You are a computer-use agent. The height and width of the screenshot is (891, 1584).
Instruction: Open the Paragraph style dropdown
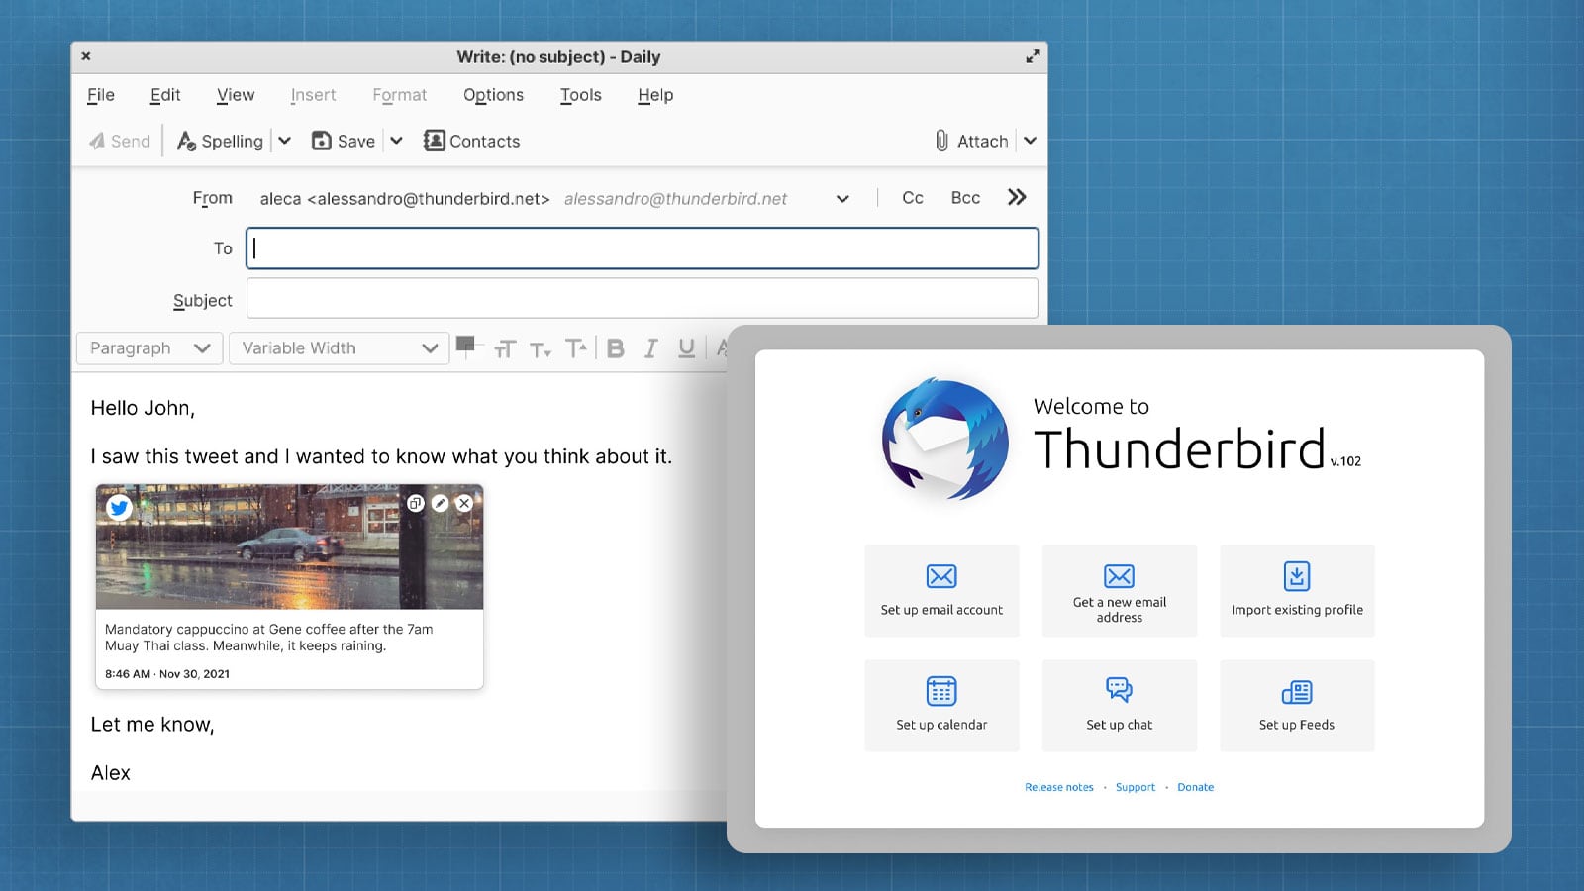point(148,347)
